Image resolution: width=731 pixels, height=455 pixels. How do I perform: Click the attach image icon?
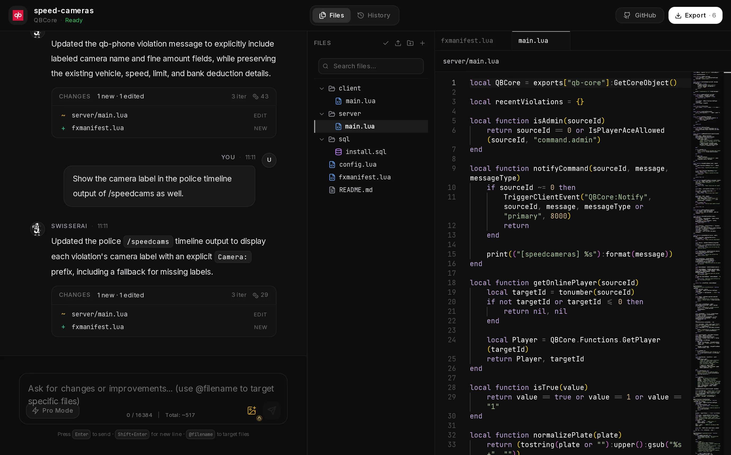[x=252, y=411]
